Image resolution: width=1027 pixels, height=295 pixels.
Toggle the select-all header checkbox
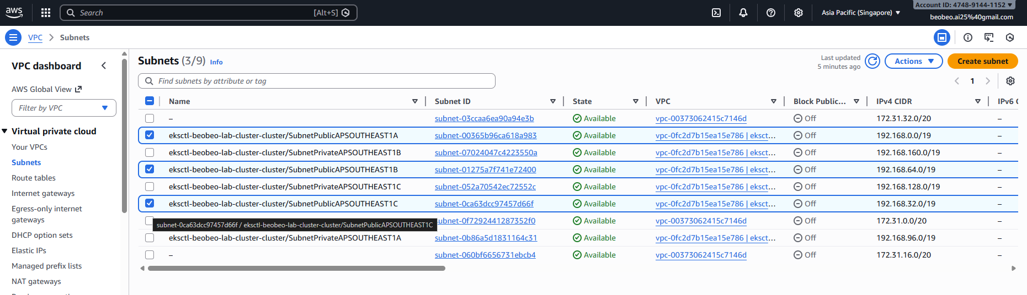[150, 101]
